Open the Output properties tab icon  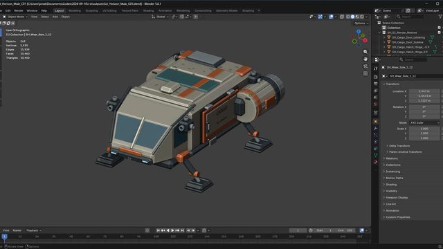point(375,84)
